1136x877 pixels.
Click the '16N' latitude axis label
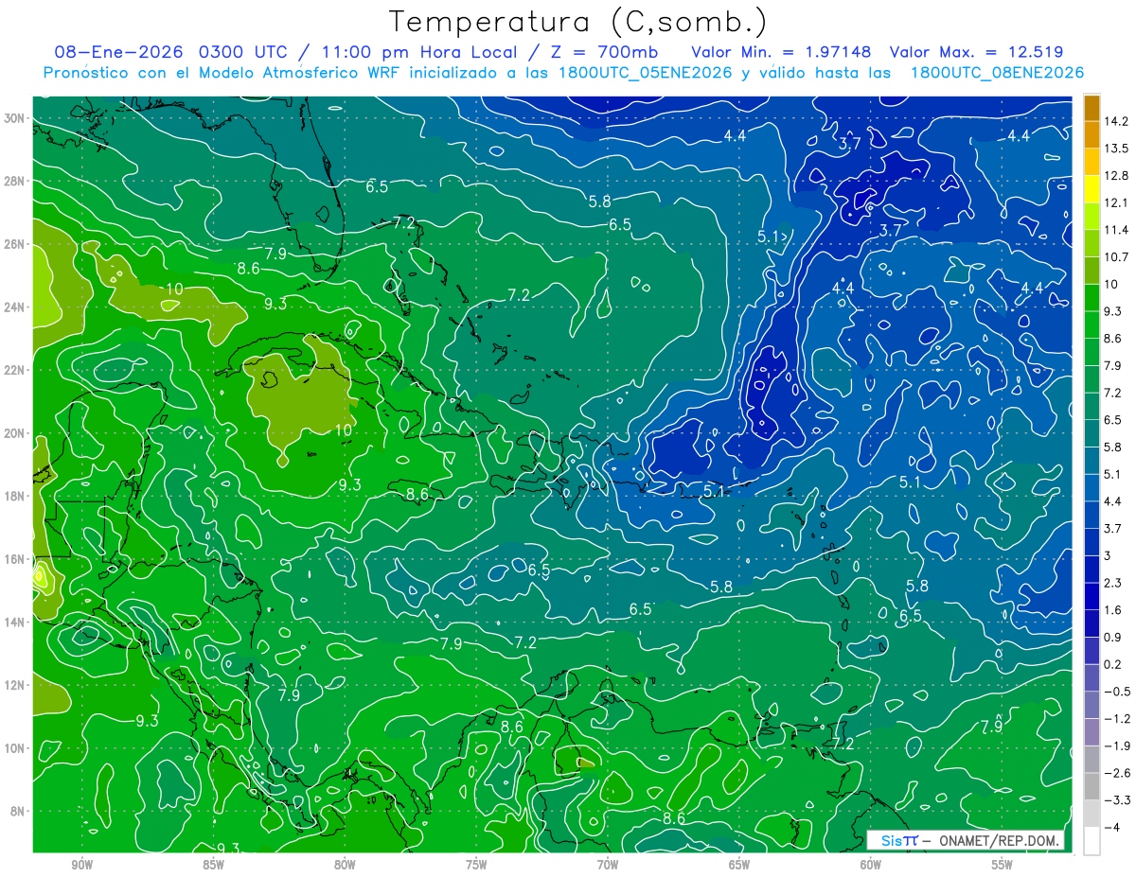16,559
